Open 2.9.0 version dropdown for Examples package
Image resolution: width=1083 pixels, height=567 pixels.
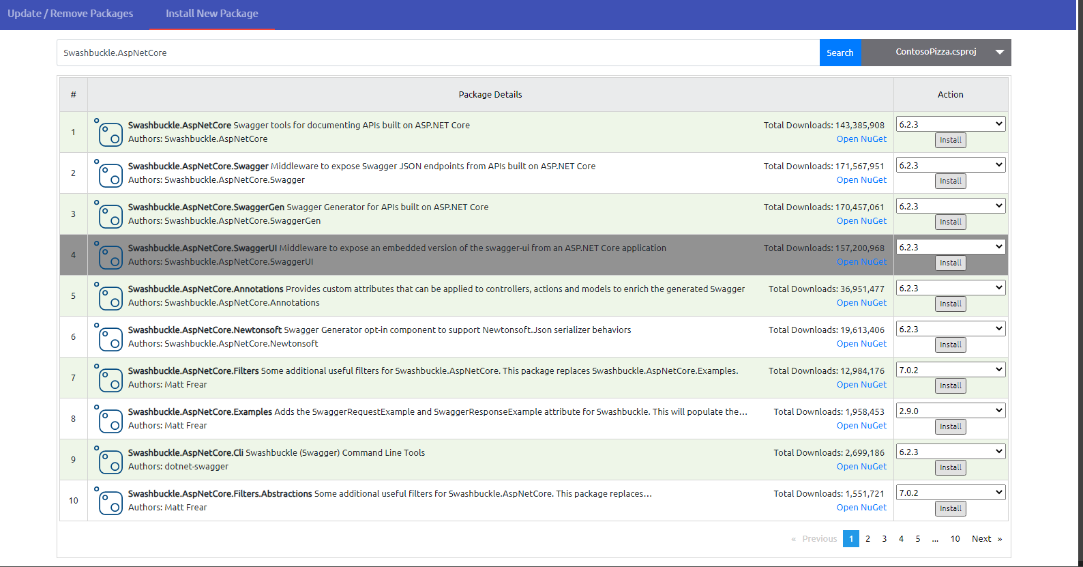[951, 411]
